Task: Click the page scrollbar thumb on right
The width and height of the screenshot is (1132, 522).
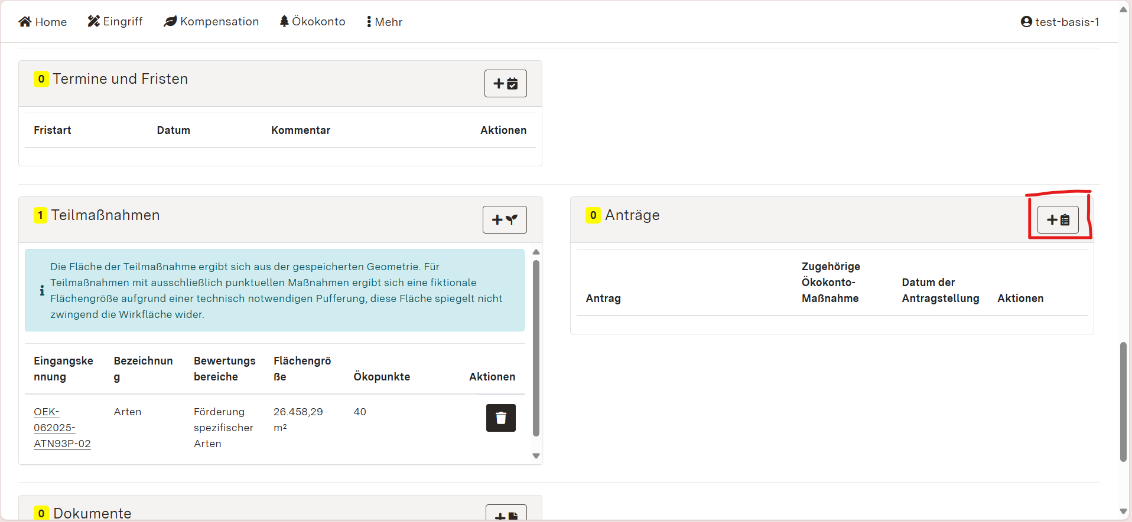Action: point(1123,401)
